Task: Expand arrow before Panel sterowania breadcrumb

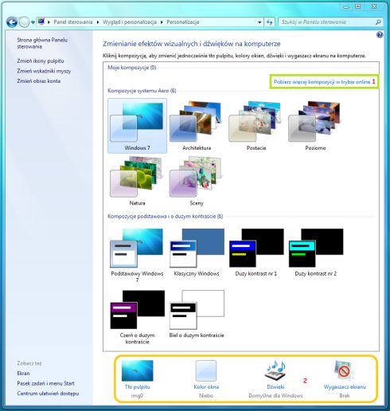Action: point(49,22)
